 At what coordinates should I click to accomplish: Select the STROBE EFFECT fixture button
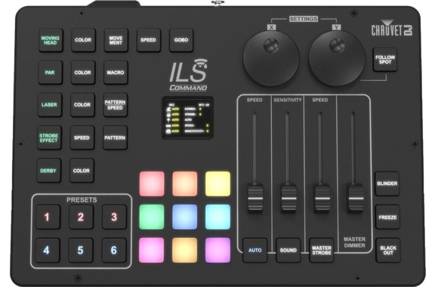tap(49, 138)
